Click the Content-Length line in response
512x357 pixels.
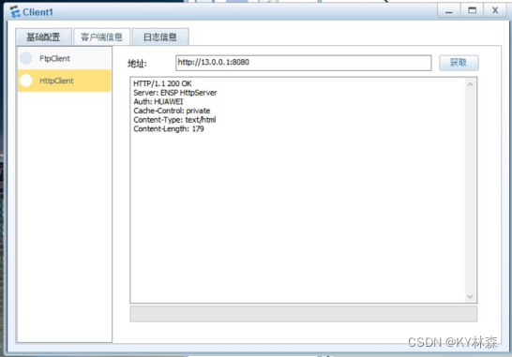click(x=169, y=129)
